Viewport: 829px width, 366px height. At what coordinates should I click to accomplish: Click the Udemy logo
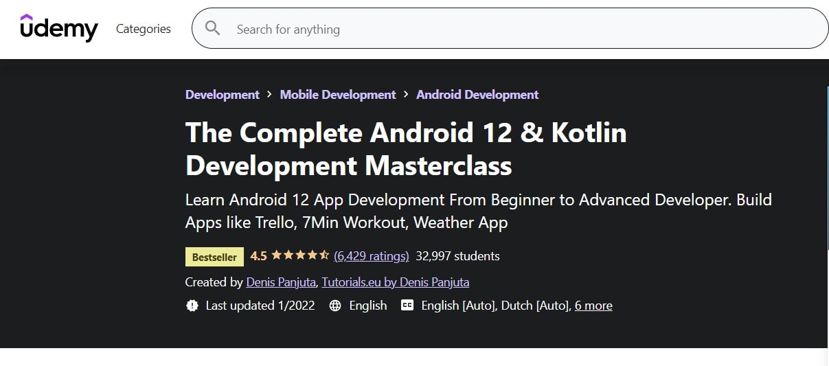click(x=59, y=28)
